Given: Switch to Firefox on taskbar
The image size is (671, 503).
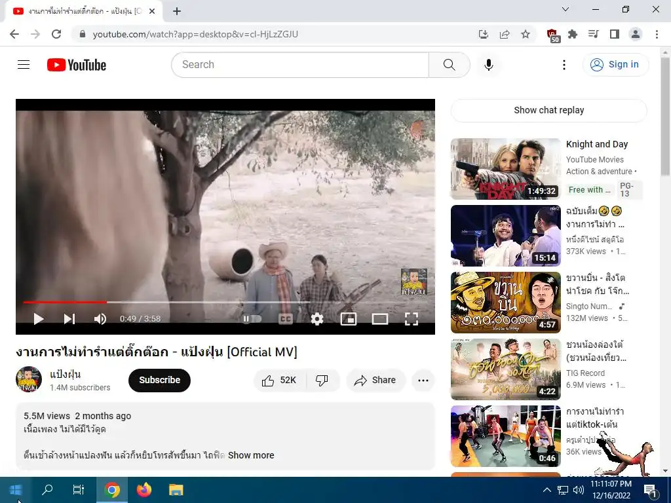Looking at the screenshot, I should click(x=144, y=490).
